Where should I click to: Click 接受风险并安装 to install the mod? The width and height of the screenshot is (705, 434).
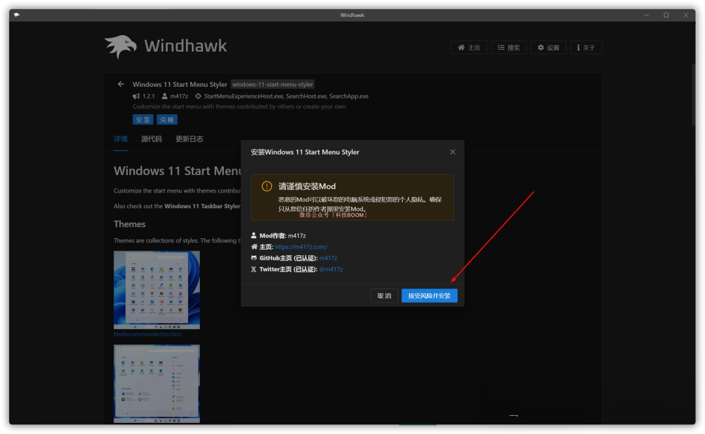(429, 296)
